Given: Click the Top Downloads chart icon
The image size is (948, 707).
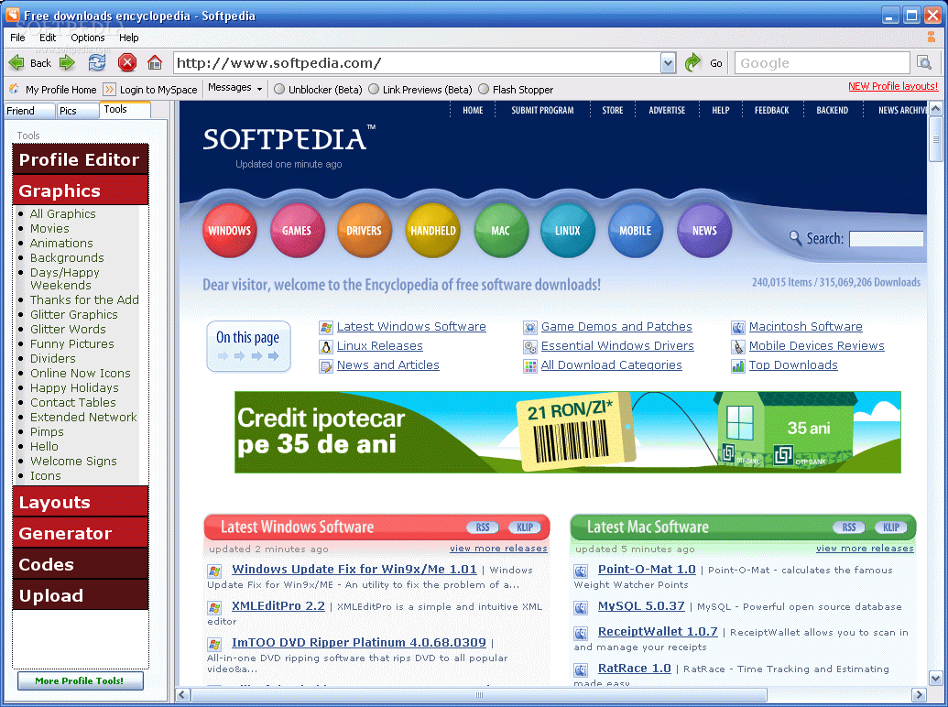Looking at the screenshot, I should (738, 366).
